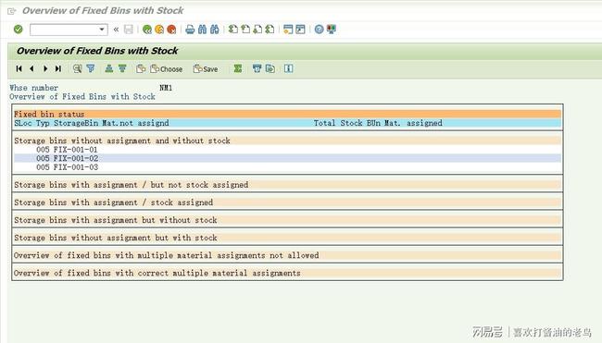This screenshot has height=343, width=602.
Task: Click the standard toolbar Save disk icon
Action: coord(129,30)
